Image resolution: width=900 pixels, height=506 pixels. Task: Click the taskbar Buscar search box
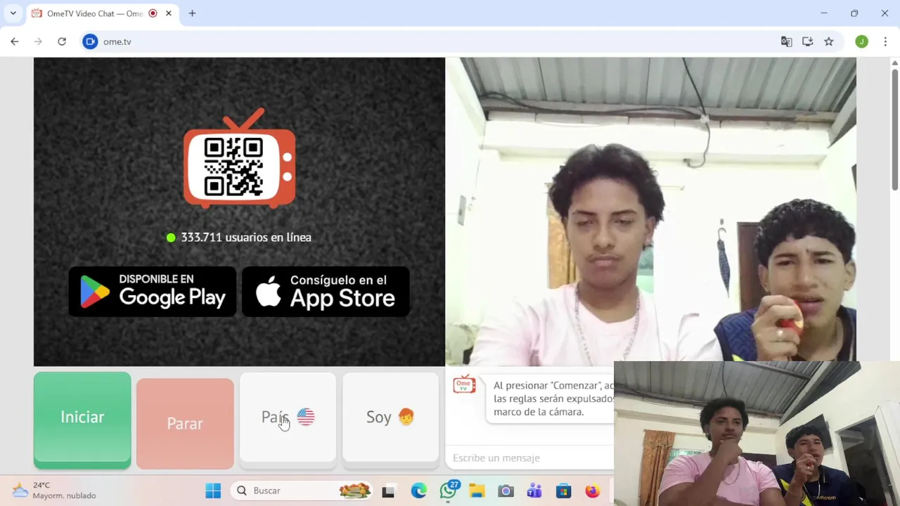(x=302, y=491)
